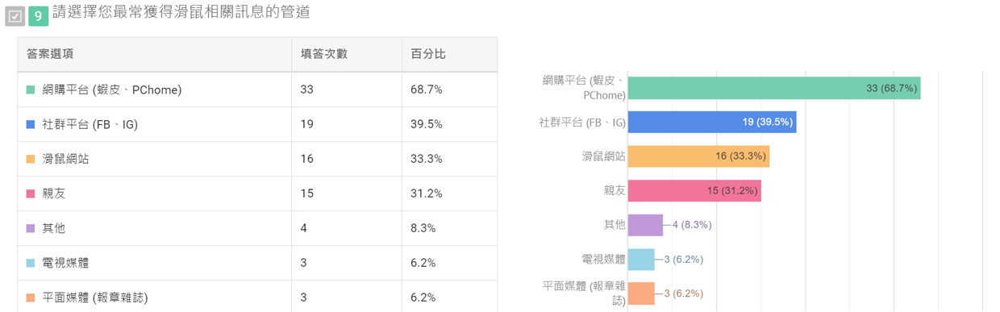The height and width of the screenshot is (312, 1000).
Task: Click the pink 15 (31.2%) chart bar
Action: point(694,191)
